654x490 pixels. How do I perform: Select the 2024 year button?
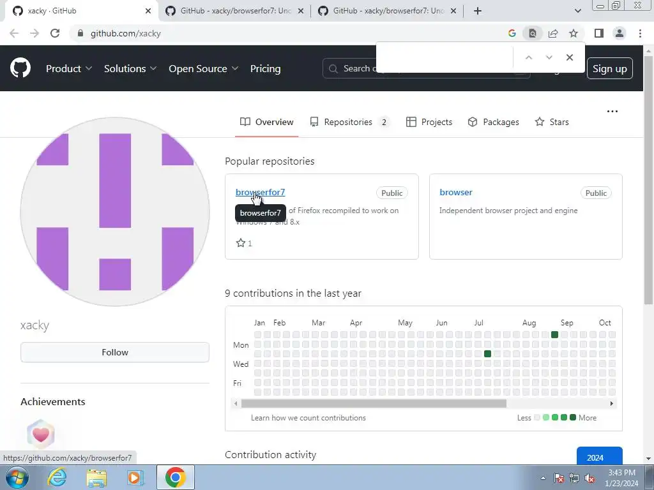click(599, 457)
